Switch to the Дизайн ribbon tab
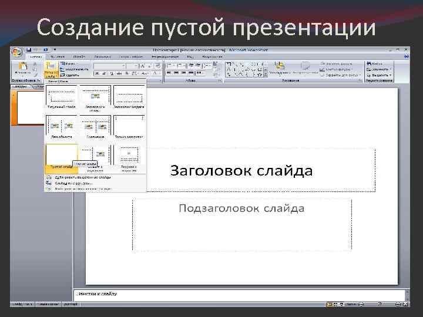 pyautogui.click(x=79, y=57)
